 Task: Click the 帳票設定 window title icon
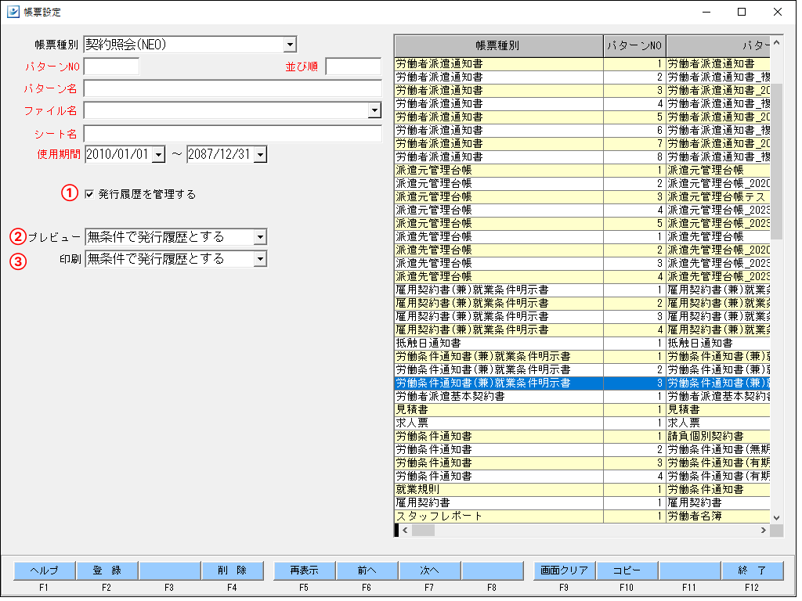point(13,13)
